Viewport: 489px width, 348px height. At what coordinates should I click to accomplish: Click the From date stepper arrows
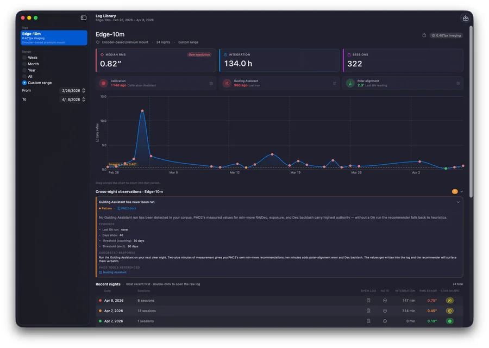click(84, 90)
